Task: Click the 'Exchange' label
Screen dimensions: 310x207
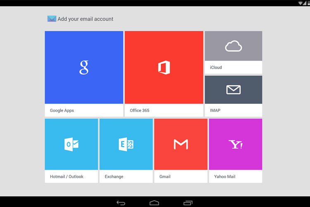Action: coord(114,177)
